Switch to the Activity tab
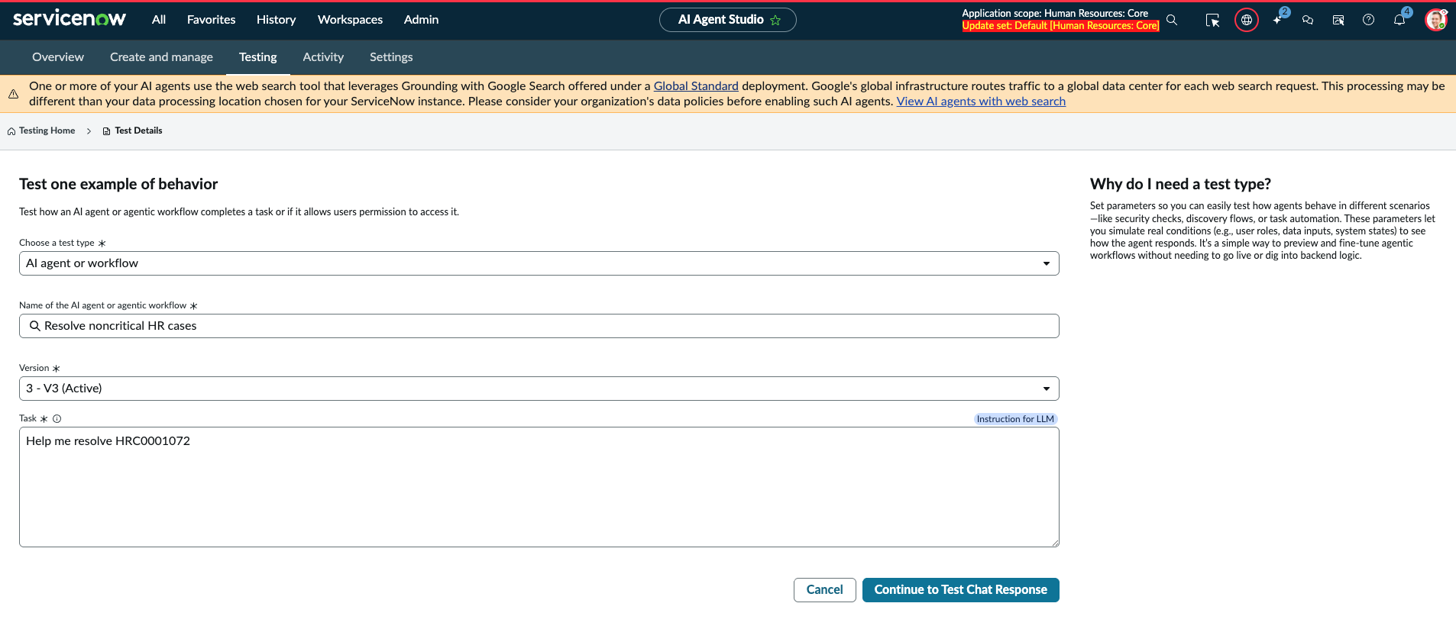1456x629 pixels. coord(323,57)
